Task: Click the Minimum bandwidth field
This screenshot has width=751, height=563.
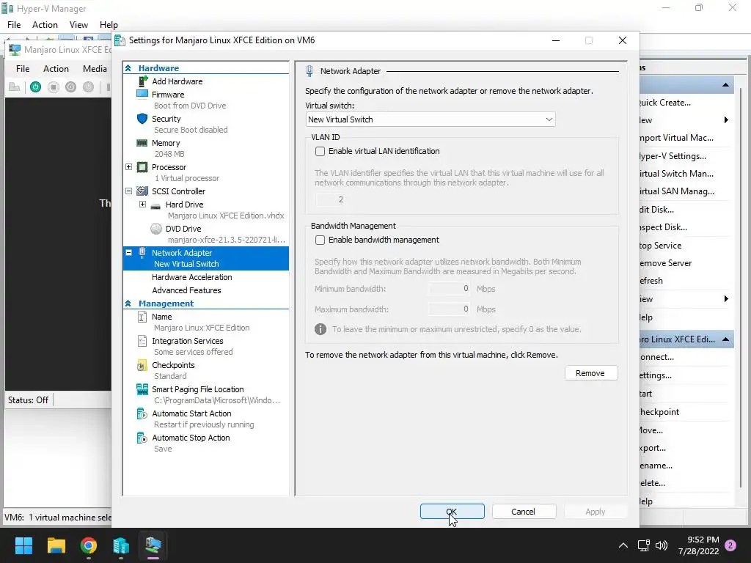Action: (450, 289)
